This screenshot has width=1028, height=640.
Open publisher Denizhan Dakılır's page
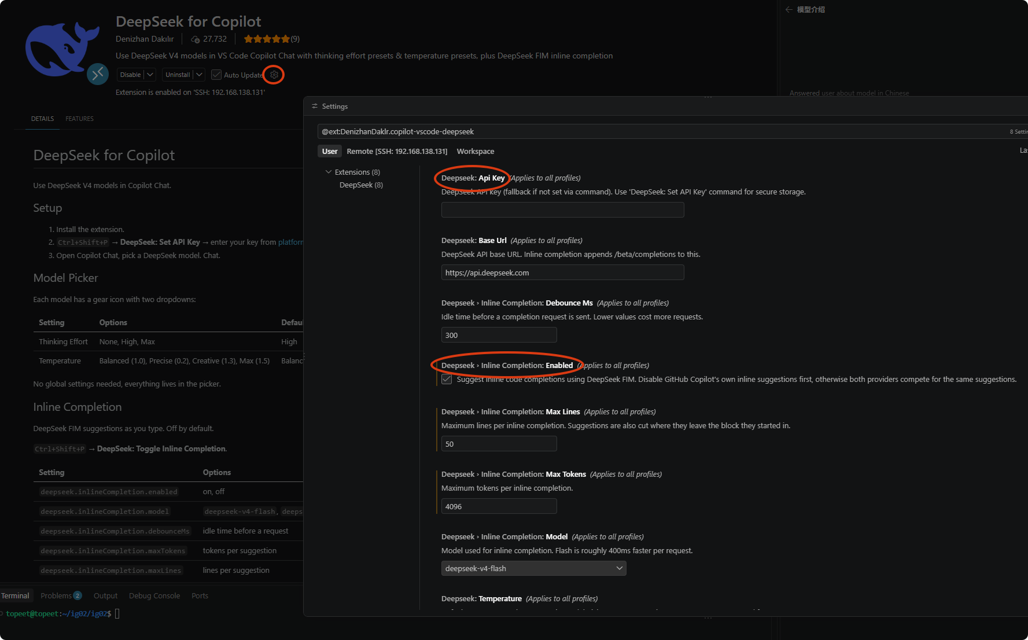(x=145, y=39)
